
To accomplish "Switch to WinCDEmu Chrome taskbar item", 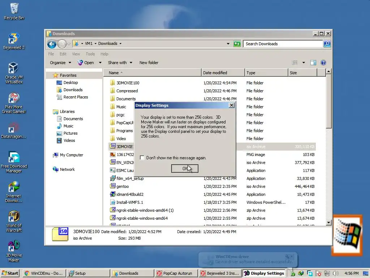I will tap(44, 273).
